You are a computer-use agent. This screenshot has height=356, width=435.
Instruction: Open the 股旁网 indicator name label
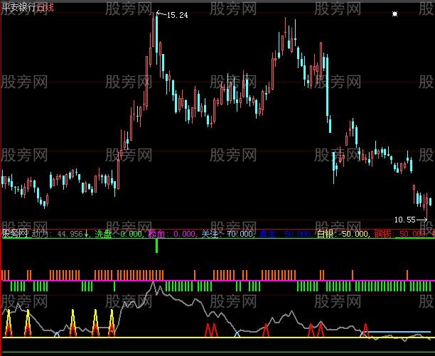[14, 233]
